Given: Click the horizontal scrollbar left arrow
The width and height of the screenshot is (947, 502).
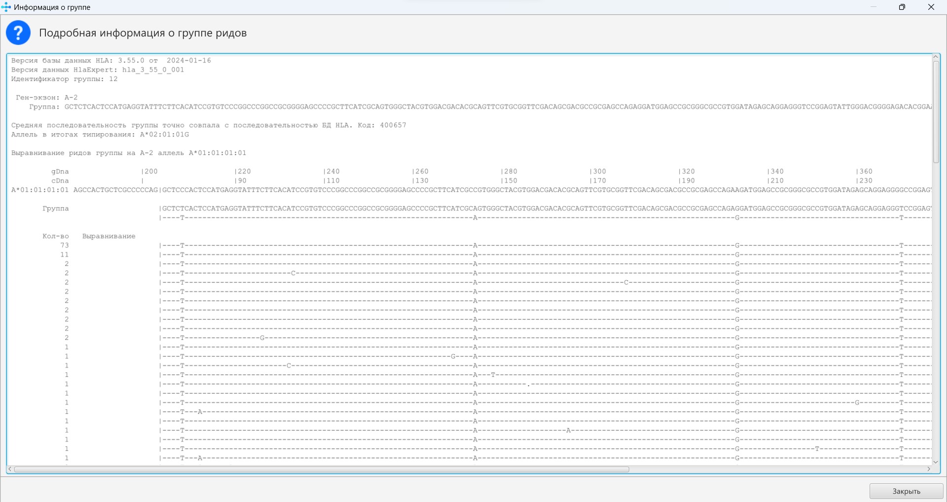Looking at the screenshot, I should coord(10,469).
